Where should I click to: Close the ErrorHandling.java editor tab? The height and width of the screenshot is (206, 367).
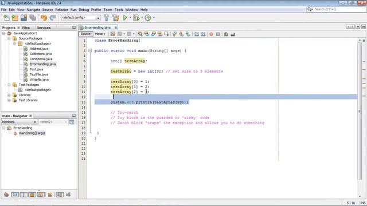coord(115,27)
